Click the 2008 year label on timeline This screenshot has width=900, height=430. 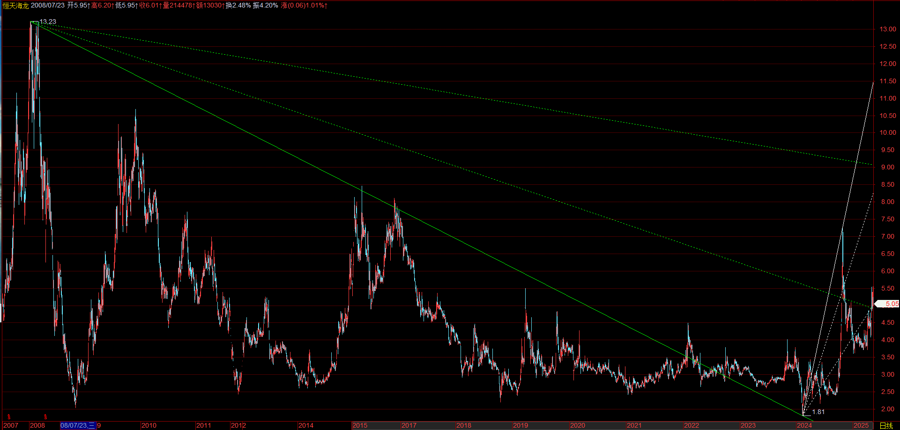37,425
